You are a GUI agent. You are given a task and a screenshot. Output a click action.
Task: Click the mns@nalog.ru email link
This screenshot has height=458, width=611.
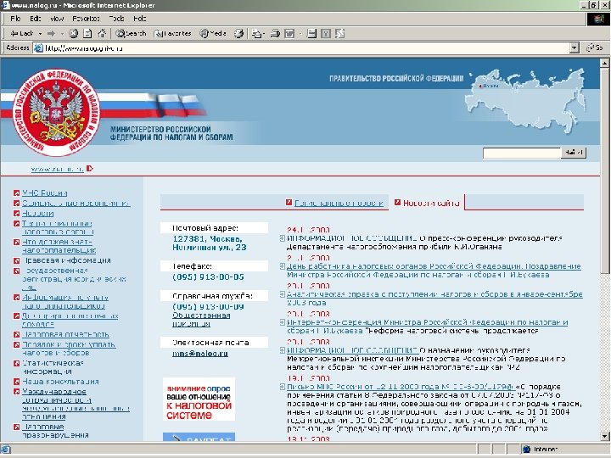click(200, 354)
